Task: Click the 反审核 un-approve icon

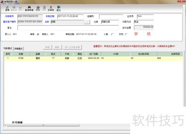Action: tap(51, 9)
